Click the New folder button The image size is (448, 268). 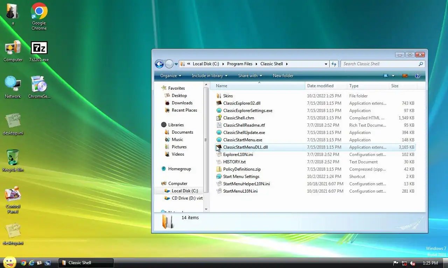[x=283, y=76]
